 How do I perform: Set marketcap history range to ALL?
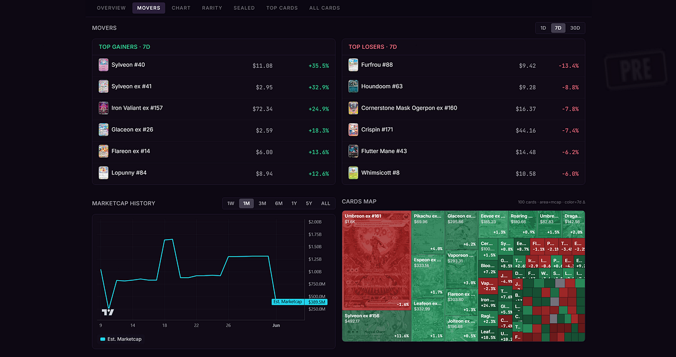(x=326, y=203)
